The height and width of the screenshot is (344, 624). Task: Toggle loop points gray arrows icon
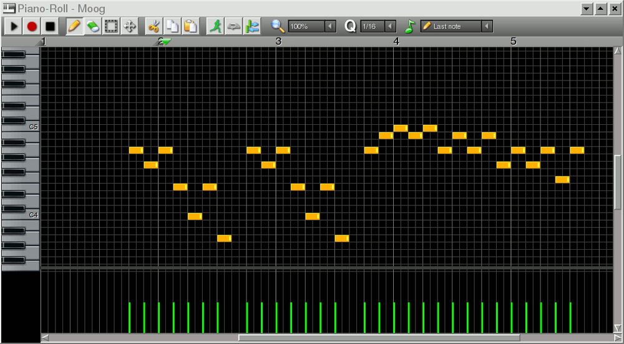[233, 27]
